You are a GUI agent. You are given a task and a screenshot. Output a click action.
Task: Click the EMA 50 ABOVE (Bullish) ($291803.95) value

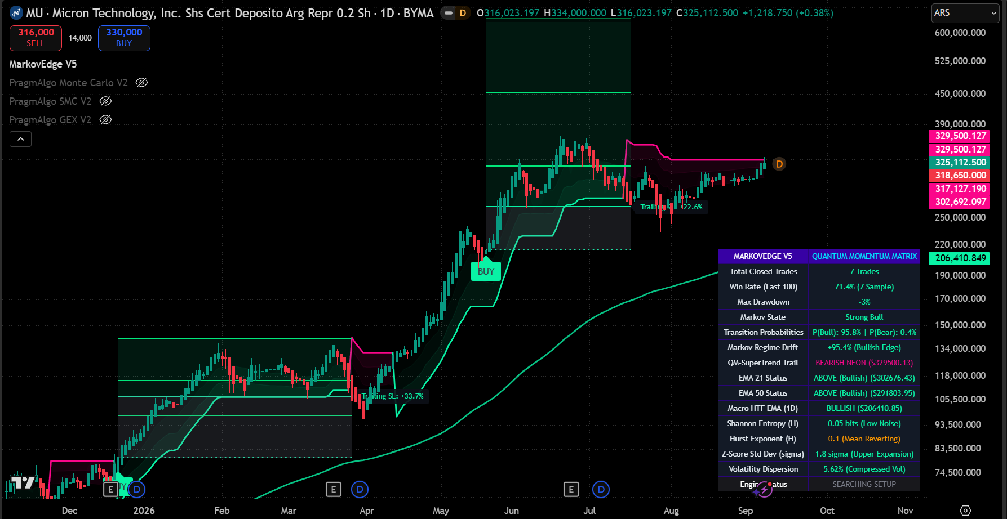(x=864, y=393)
